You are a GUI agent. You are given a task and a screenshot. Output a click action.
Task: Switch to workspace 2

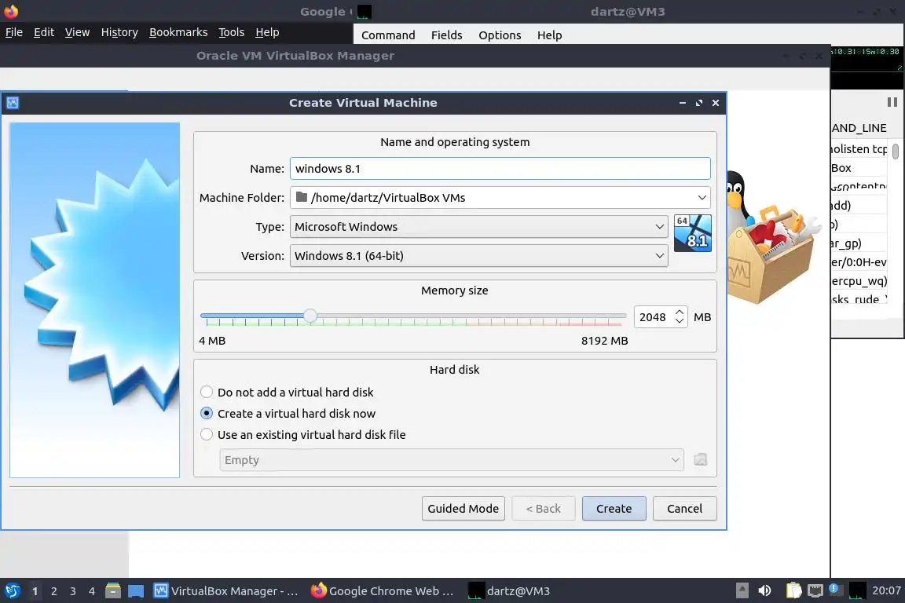[53, 591]
